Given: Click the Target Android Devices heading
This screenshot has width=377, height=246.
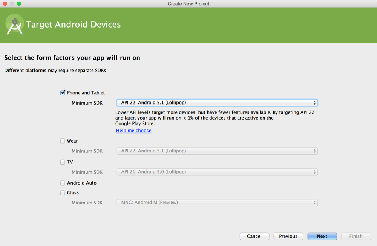Looking at the screenshot, I should point(74,25).
